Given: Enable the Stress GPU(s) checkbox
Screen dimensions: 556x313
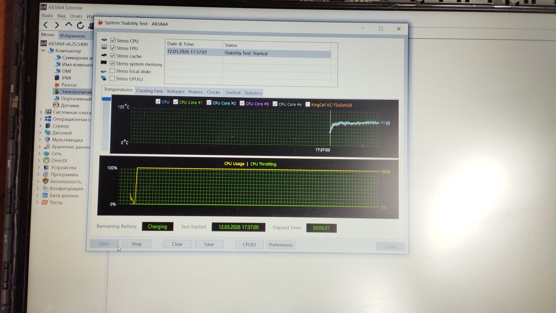Looking at the screenshot, I should [x=112, y=79].
